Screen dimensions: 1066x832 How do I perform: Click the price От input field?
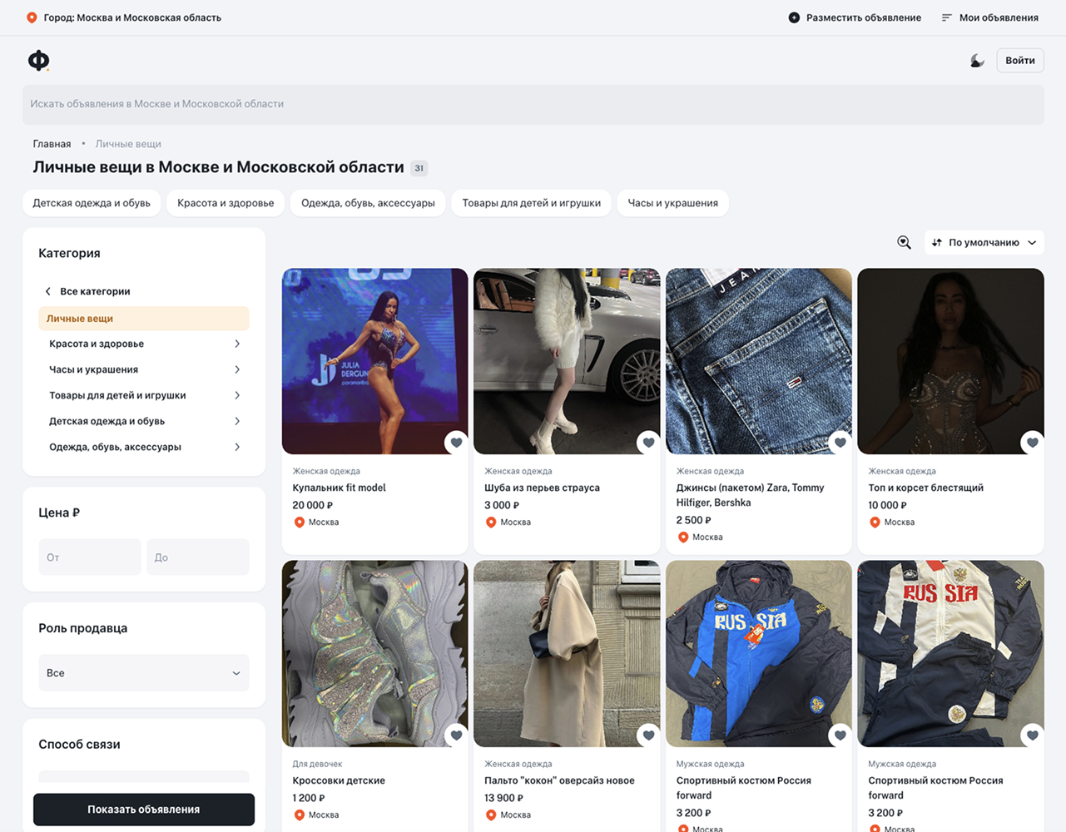(90, 557)
